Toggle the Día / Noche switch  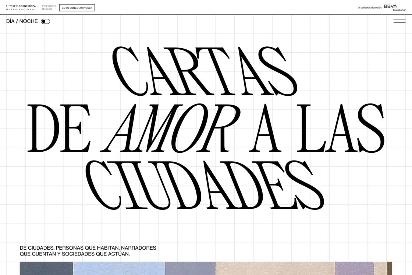tap(46, 21)
